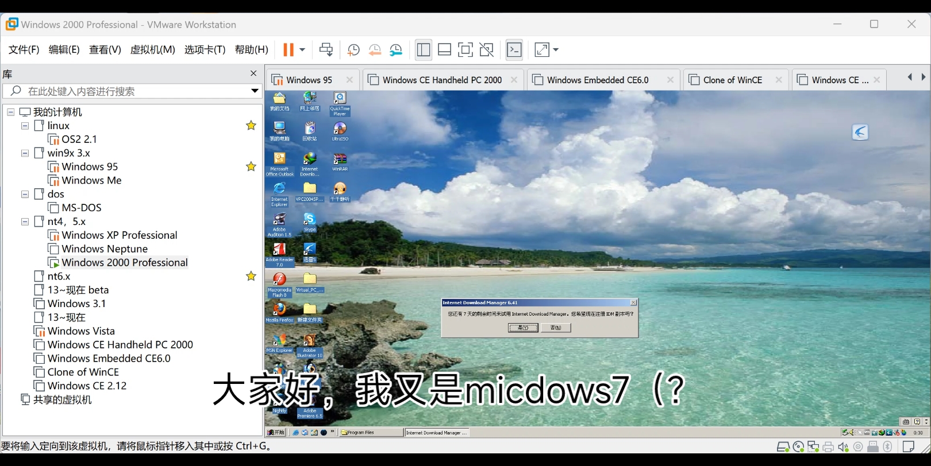Click the stretch guest display icon
This screenshot has width=931, height=466.
point(542,50)
